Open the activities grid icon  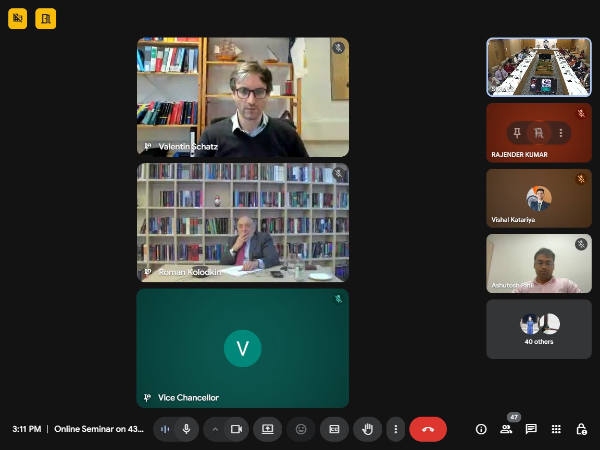pos(556,429)
